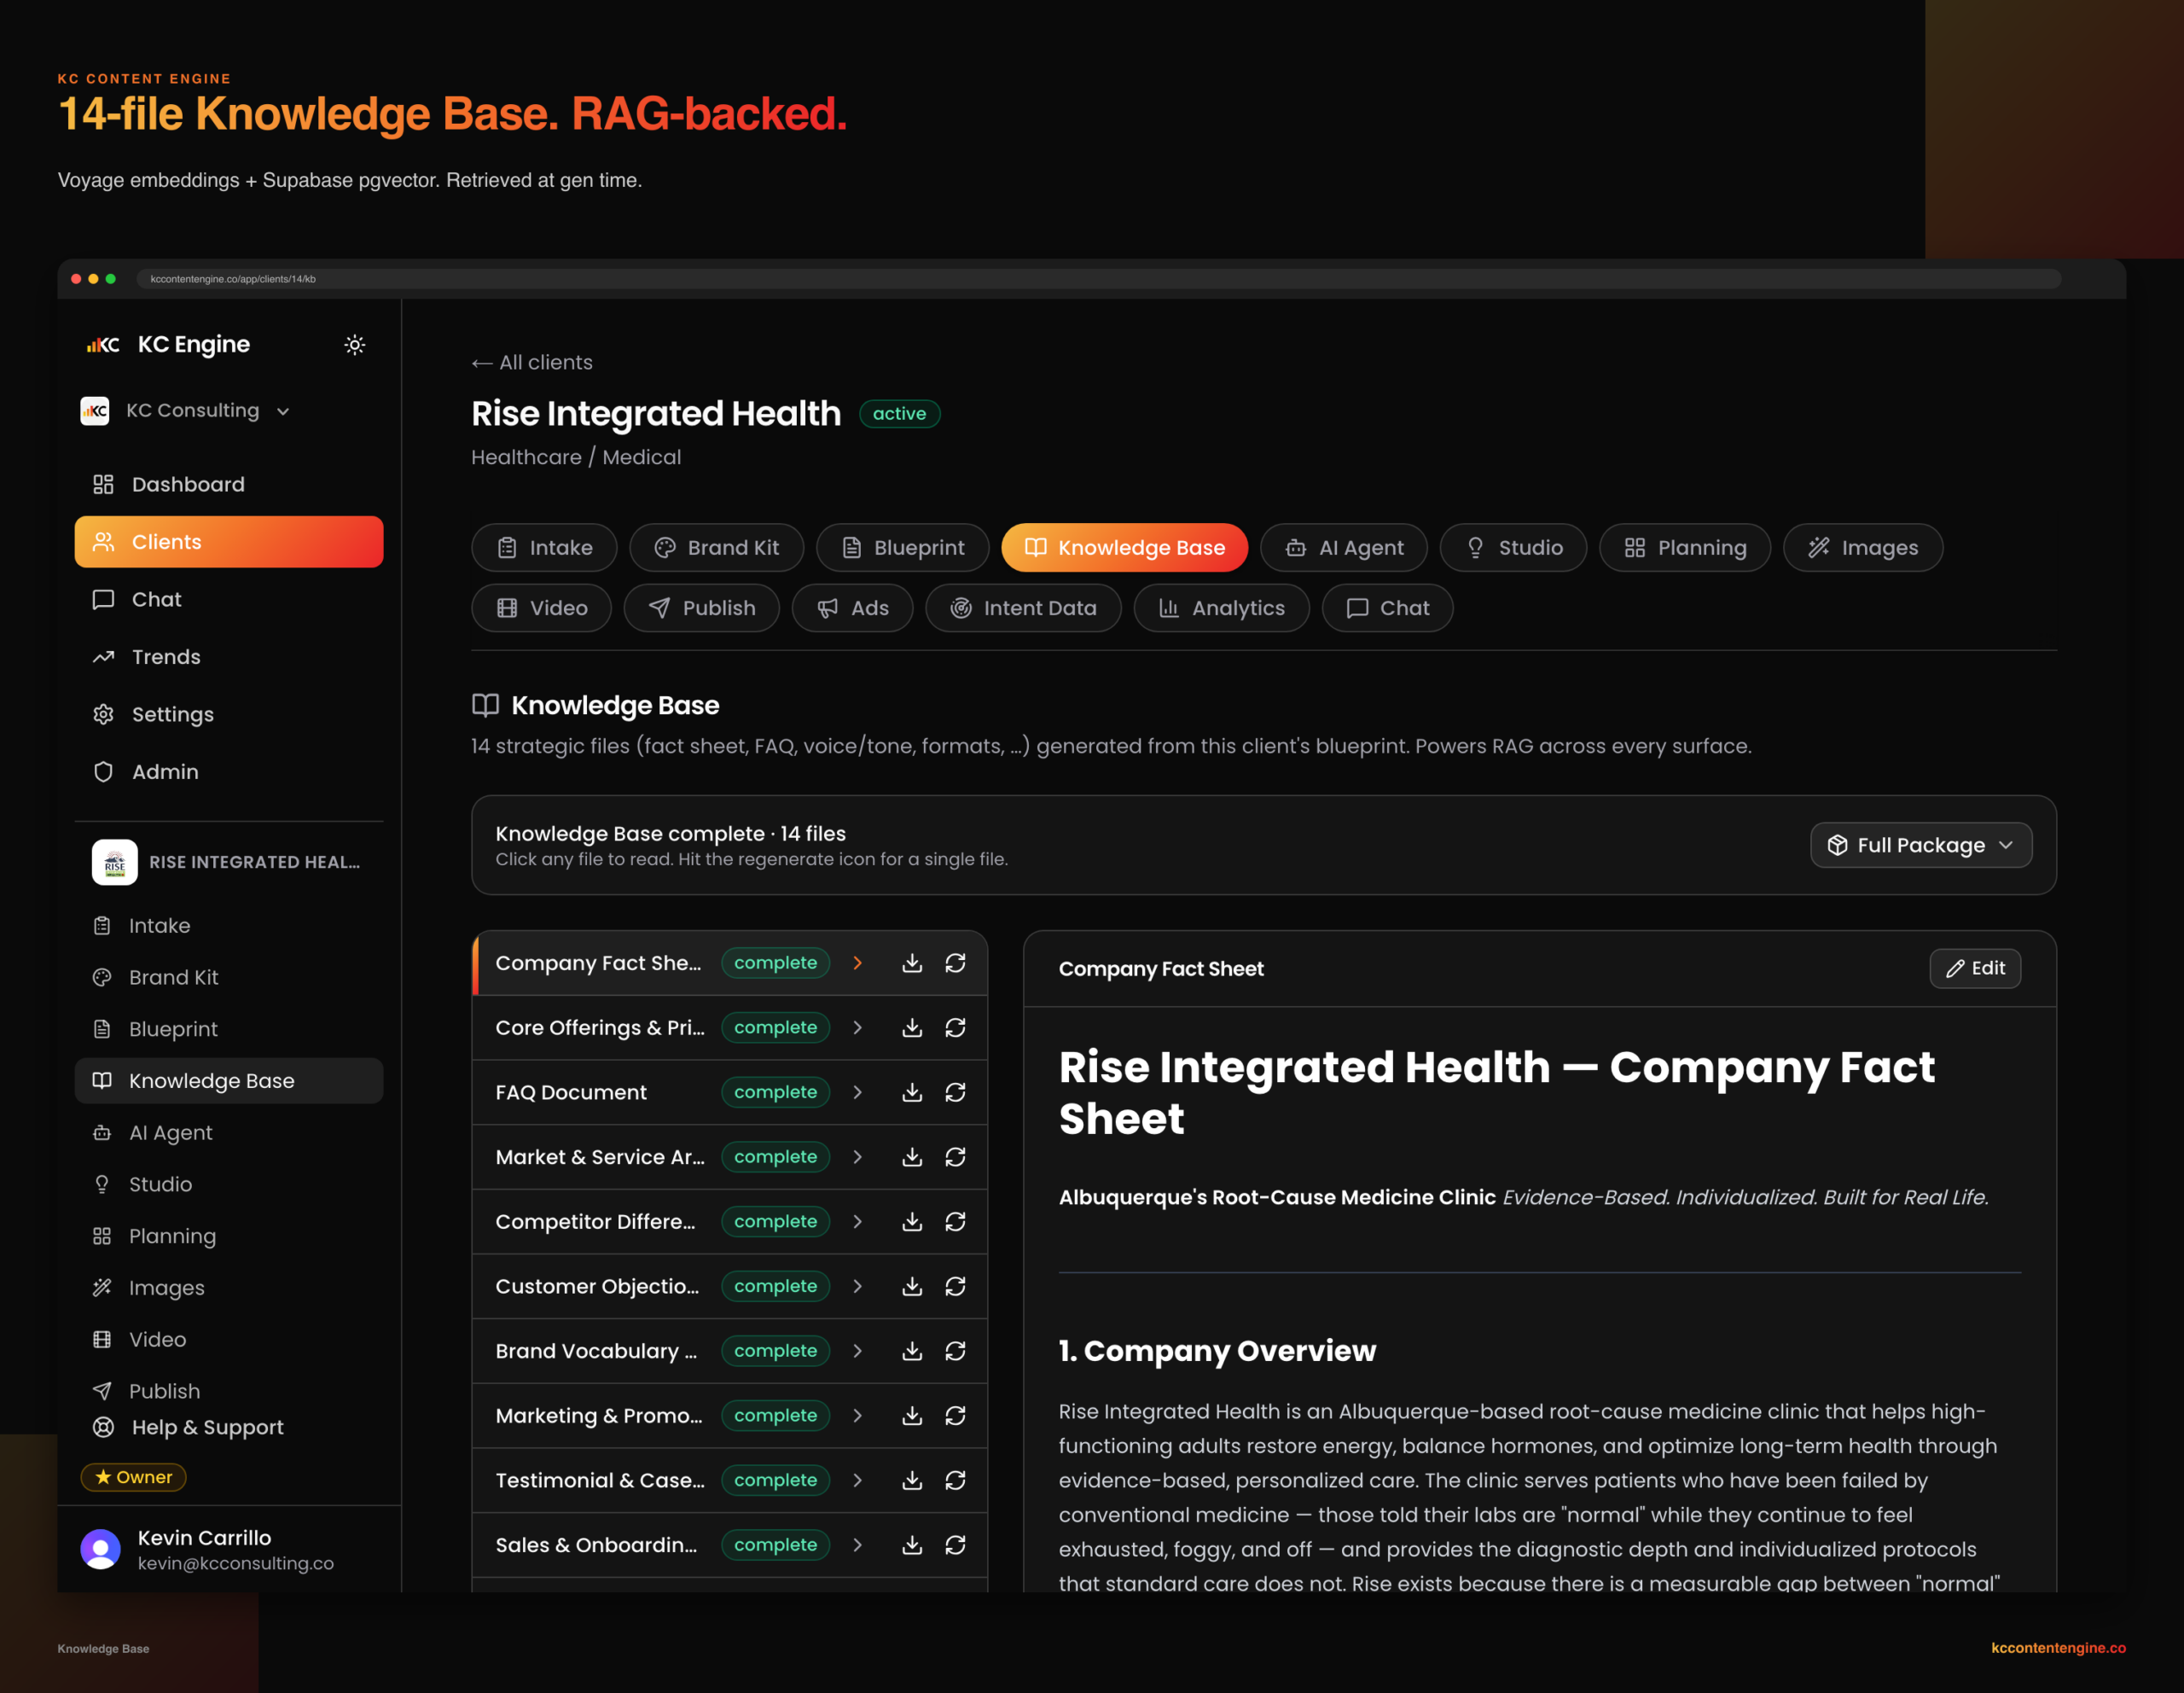Download the Competitor Differentiation file
The height and width of the screenshot is (1693, 2184).
tap(912, 1222)
